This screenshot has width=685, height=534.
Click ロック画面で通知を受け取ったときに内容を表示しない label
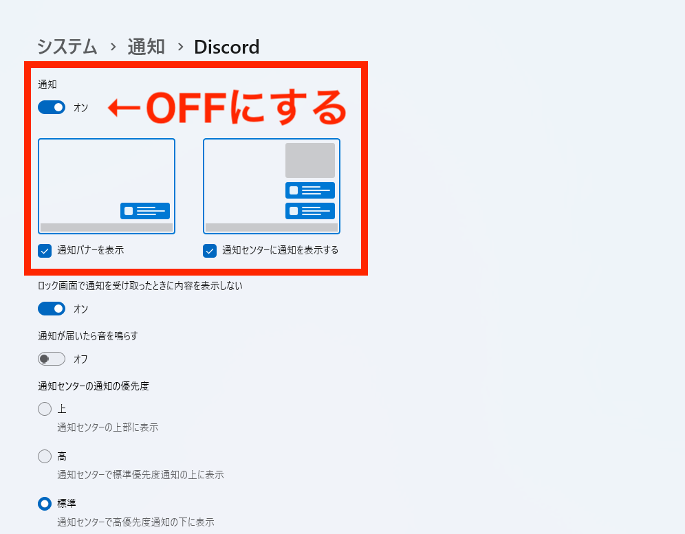[140, 286]
